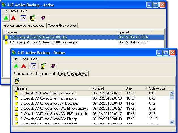
Task: Switch to 'Recent files archived' tab in Active window
Action: pos(62,26)
